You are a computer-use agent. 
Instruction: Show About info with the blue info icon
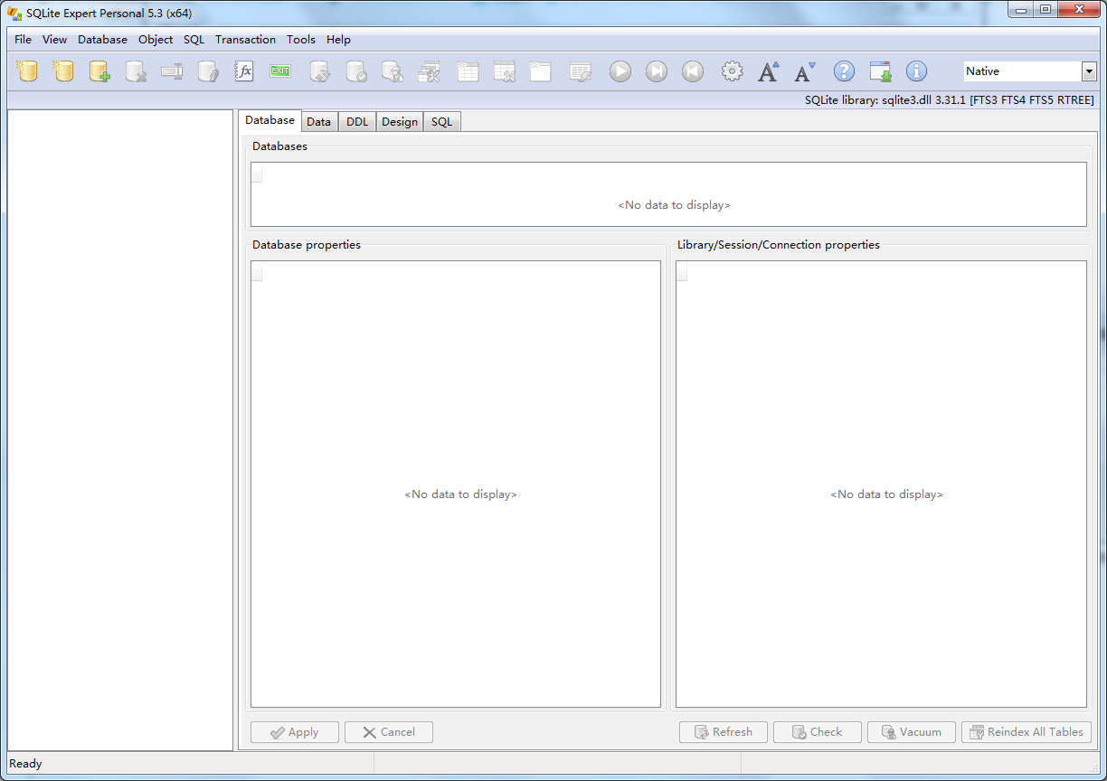(x=916, y=71)
